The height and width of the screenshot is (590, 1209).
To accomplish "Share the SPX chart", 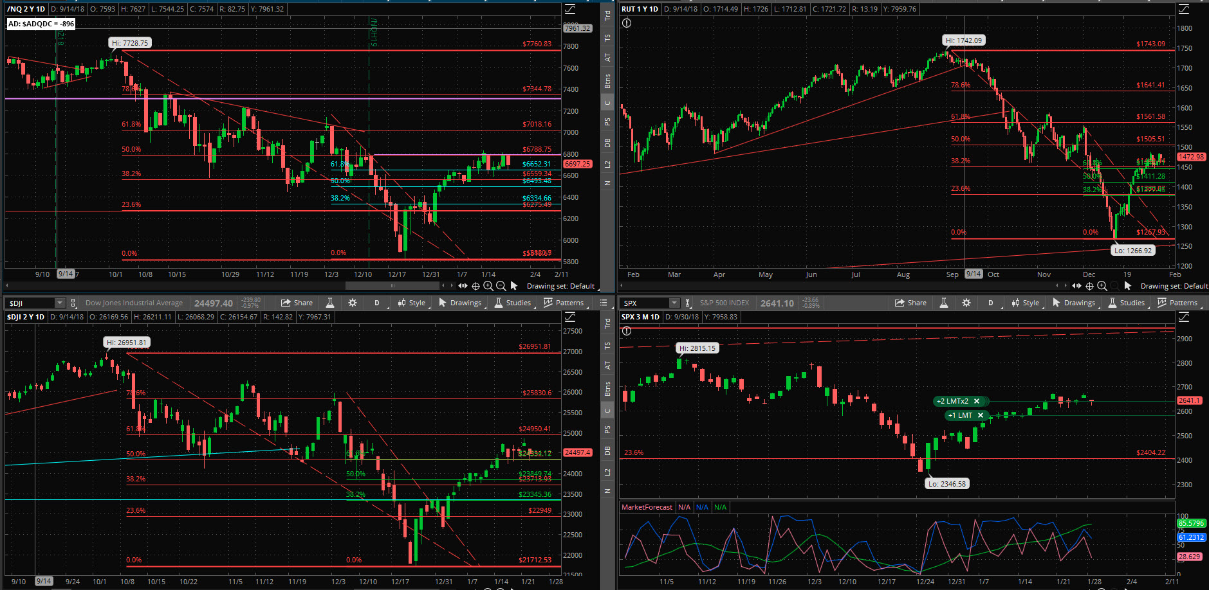I will pyautogui.click(x=911, y=303).
